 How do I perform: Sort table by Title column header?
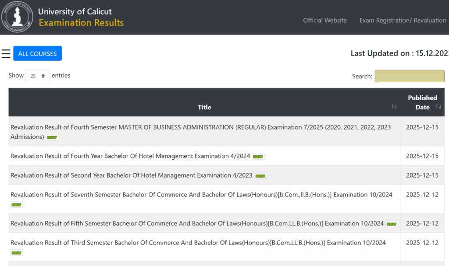[x=204, y=107]
